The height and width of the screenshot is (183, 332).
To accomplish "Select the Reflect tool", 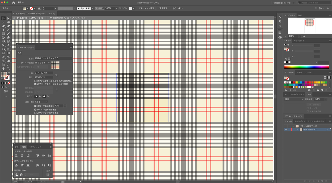I will pos(3,41).
